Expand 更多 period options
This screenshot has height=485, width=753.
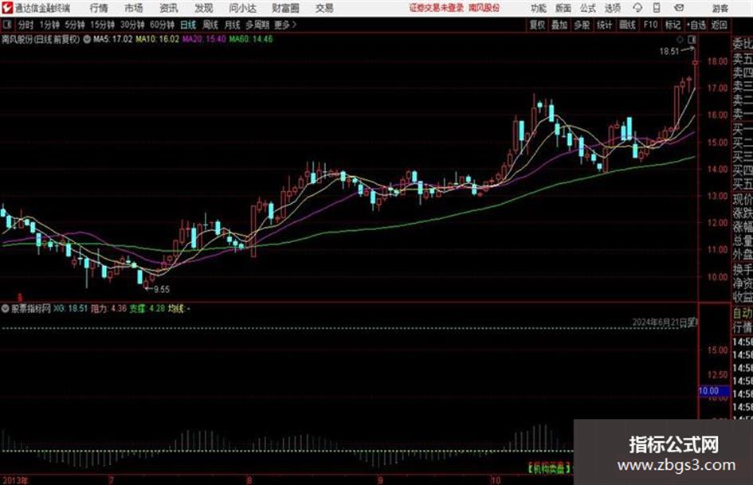(284, 25)
